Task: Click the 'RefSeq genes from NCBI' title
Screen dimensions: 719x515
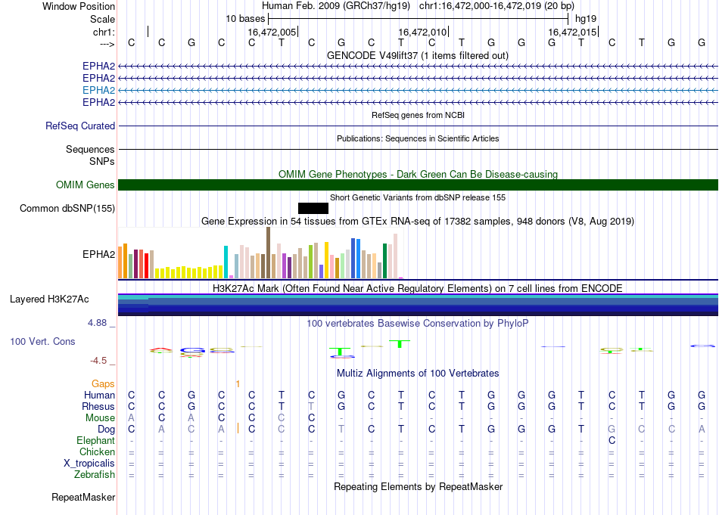Action: (418, 115)
